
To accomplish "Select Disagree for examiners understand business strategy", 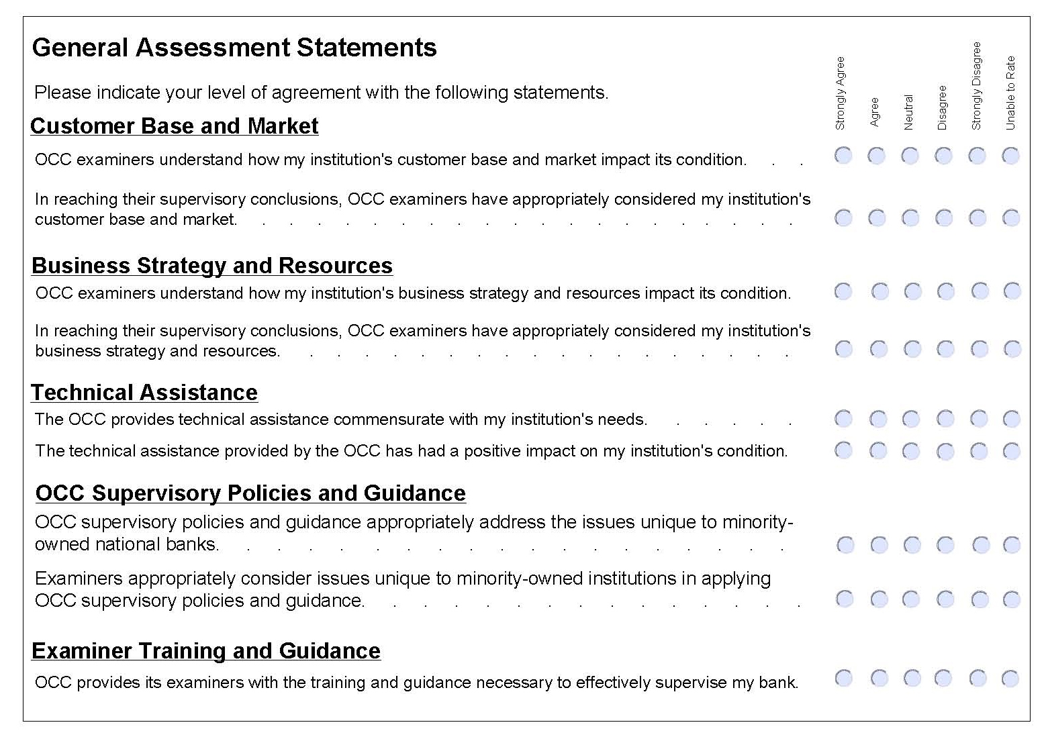I will click(946, 291).
